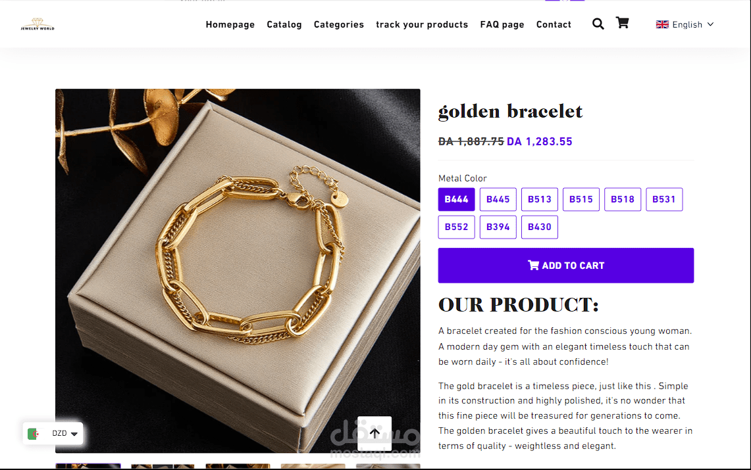751x470 pixels.
Task: Expand the English language dropdown
Action: tap(685, 24)
